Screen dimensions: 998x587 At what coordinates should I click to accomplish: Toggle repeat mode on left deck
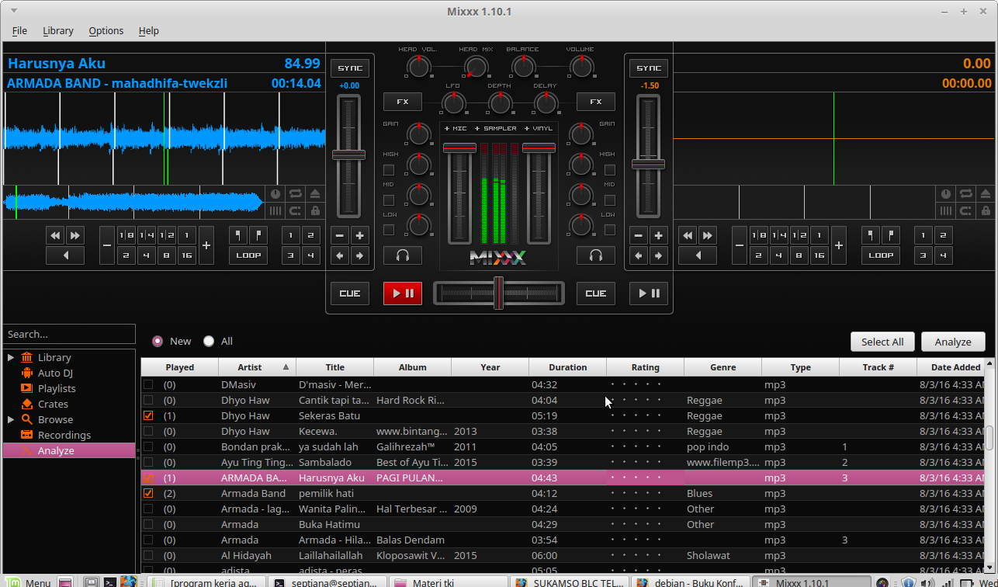(295, 194)
